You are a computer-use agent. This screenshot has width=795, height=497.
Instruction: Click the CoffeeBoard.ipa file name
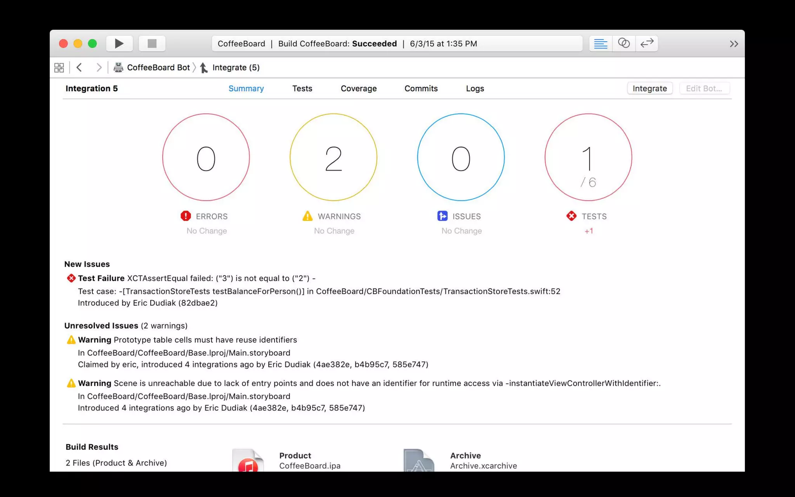pyautogui.click(x=310, y=466)
